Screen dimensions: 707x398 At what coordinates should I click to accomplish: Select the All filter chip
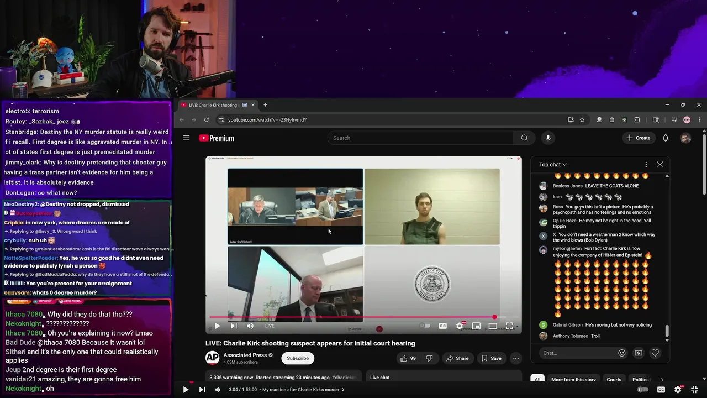pyautogui.click(x=537, y=379)
